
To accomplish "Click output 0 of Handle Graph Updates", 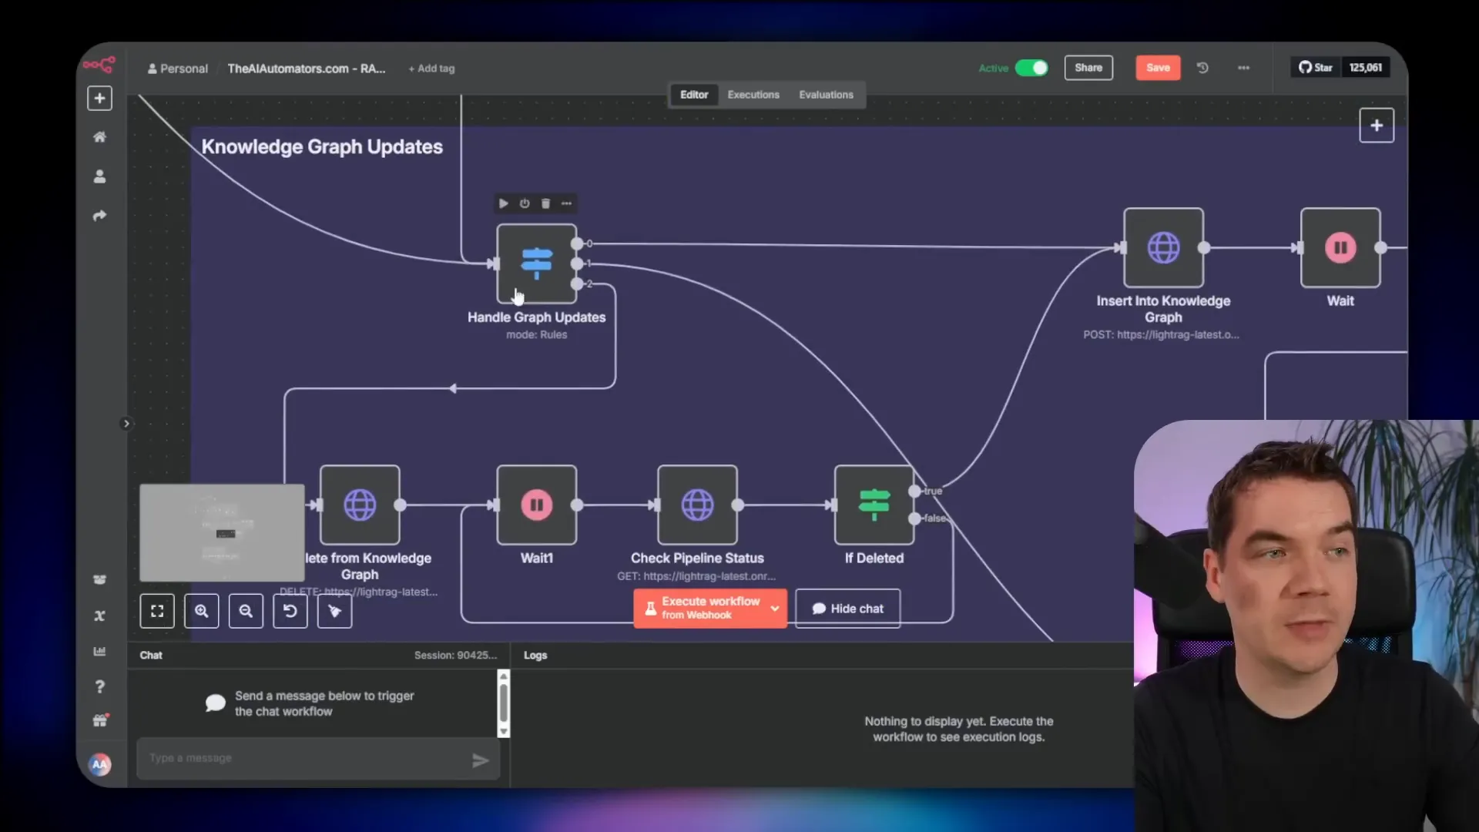I will click(x=577, y=243).
